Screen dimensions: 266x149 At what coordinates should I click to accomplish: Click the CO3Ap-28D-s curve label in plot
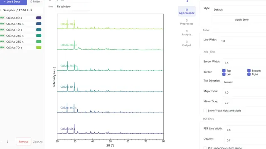(x=68, y=45)
